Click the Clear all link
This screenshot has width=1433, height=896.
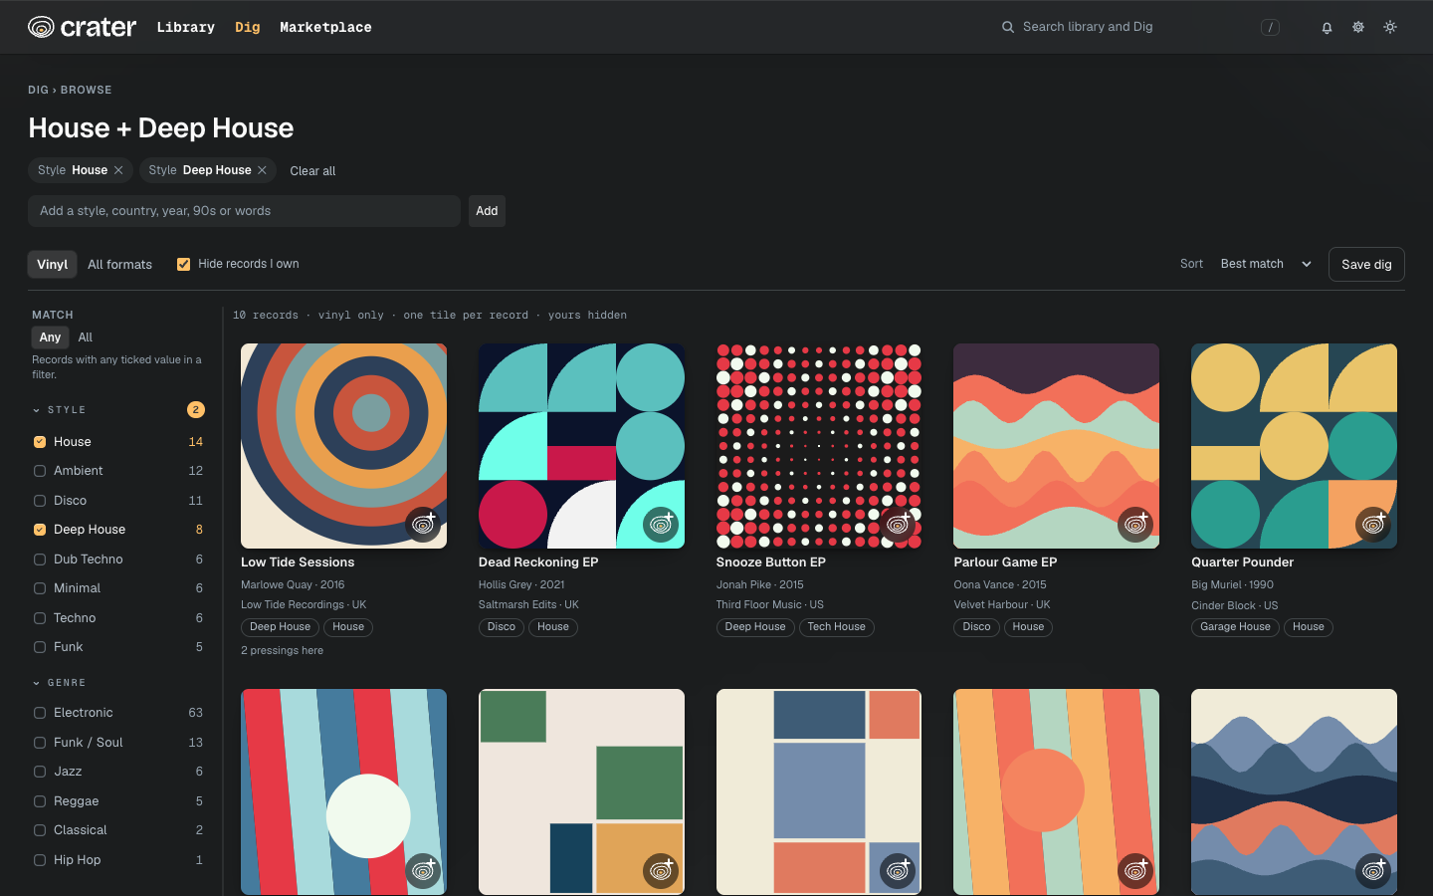tap(312, 171)
